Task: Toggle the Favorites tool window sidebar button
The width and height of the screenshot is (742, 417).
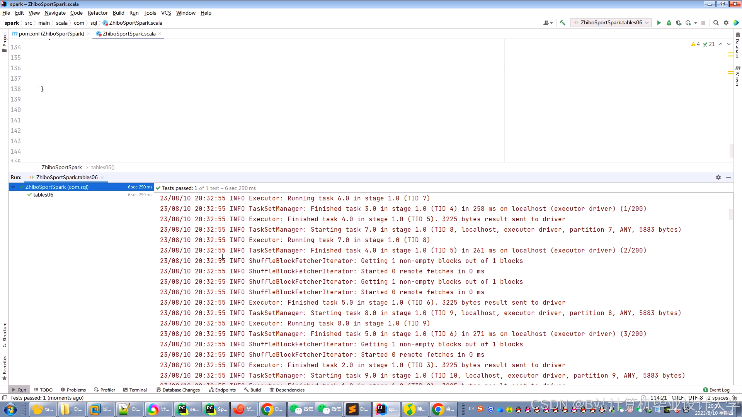Action: [x=4, y=368]
